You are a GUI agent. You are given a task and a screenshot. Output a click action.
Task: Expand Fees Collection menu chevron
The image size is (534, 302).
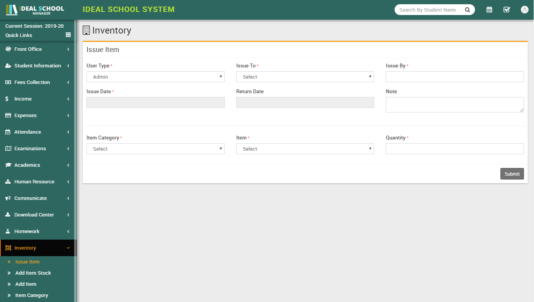click(68, 82)
